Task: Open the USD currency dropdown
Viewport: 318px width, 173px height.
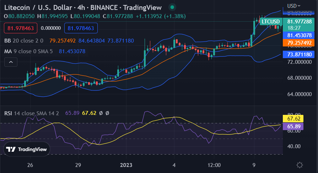Action: pyautogui.click(x=294, y=6)
